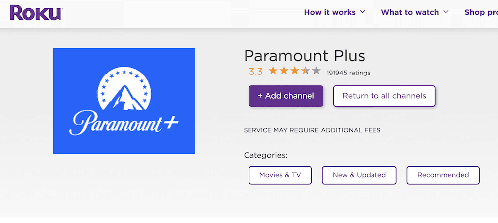Click the Paramount Plus title
Screen dimensions: 498x223
pos(305,56)
